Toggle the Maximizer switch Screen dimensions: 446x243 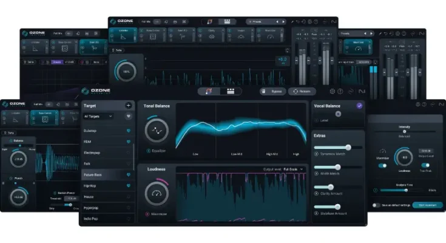point(383,165)
